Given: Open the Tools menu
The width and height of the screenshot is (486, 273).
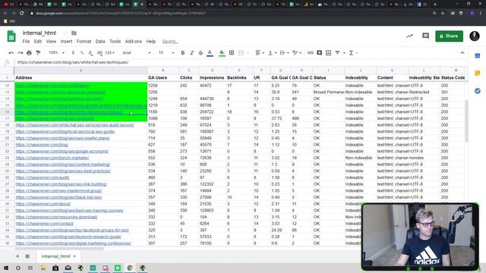Looking at the screenshot, I should pos(115,42).
